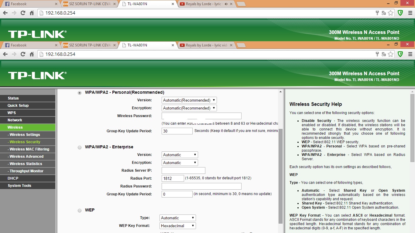Screen dimensions: 415x233
Task: Click the home icon in the lower browser toolbar
Action: click(x=32, y=54)
